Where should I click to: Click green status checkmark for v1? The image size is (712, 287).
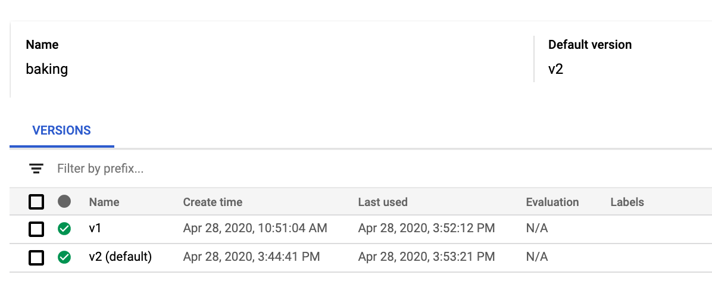[64, 229]
